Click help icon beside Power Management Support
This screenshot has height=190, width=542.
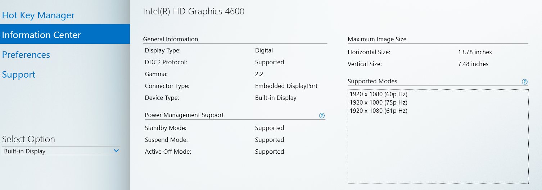pos(322,116)
